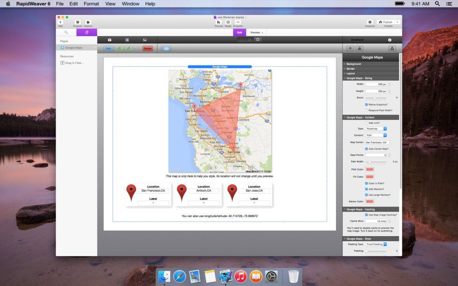Open the Edit menu in menu bar

pos(73,4)
